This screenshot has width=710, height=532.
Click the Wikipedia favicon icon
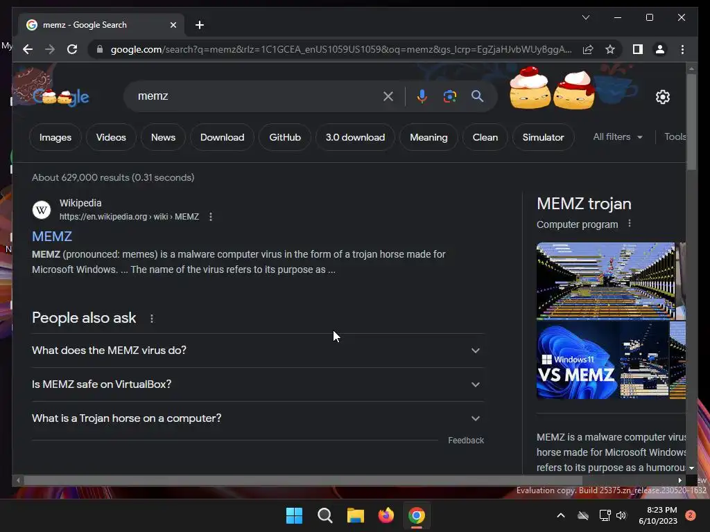point(41,210)
